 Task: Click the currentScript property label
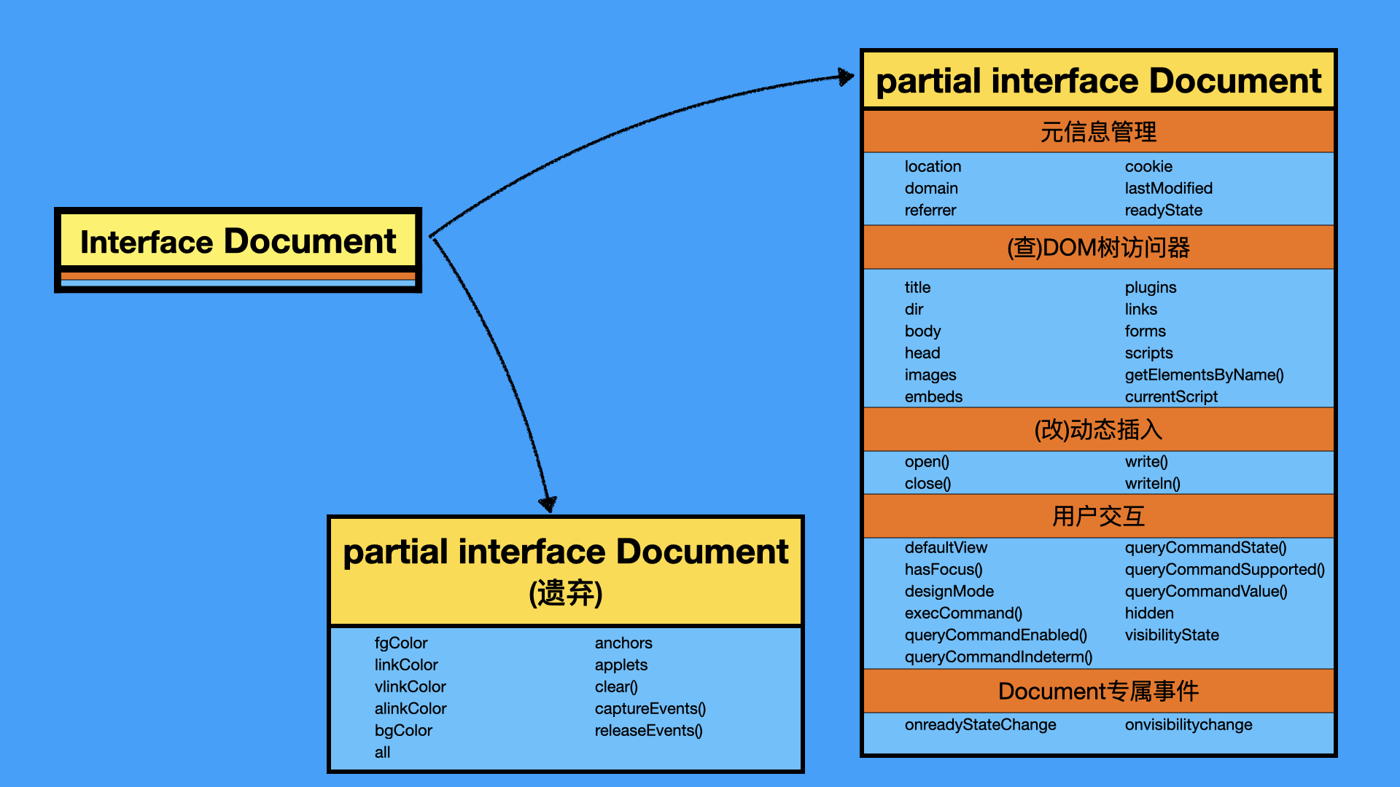(1171, 396)
